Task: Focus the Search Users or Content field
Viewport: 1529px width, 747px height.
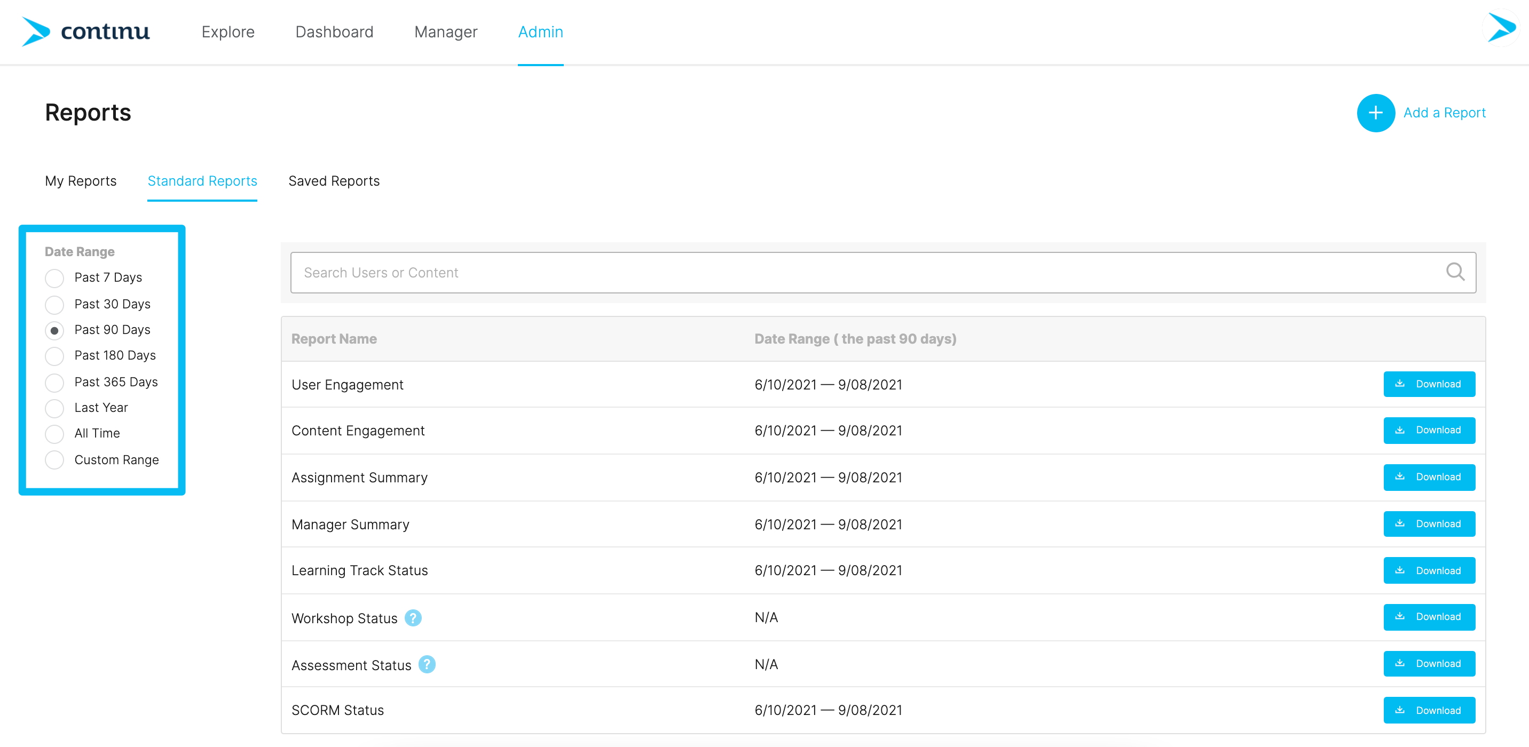Action: click(x=883, y=272)
